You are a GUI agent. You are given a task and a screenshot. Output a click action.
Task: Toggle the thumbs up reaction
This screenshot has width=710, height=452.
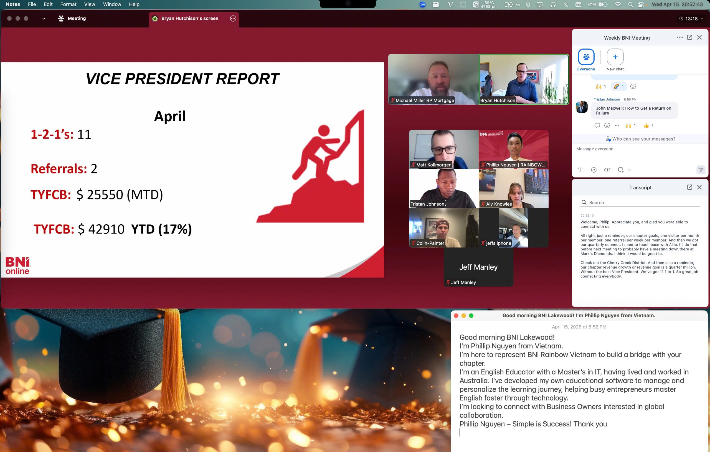(x=648, y=125)
